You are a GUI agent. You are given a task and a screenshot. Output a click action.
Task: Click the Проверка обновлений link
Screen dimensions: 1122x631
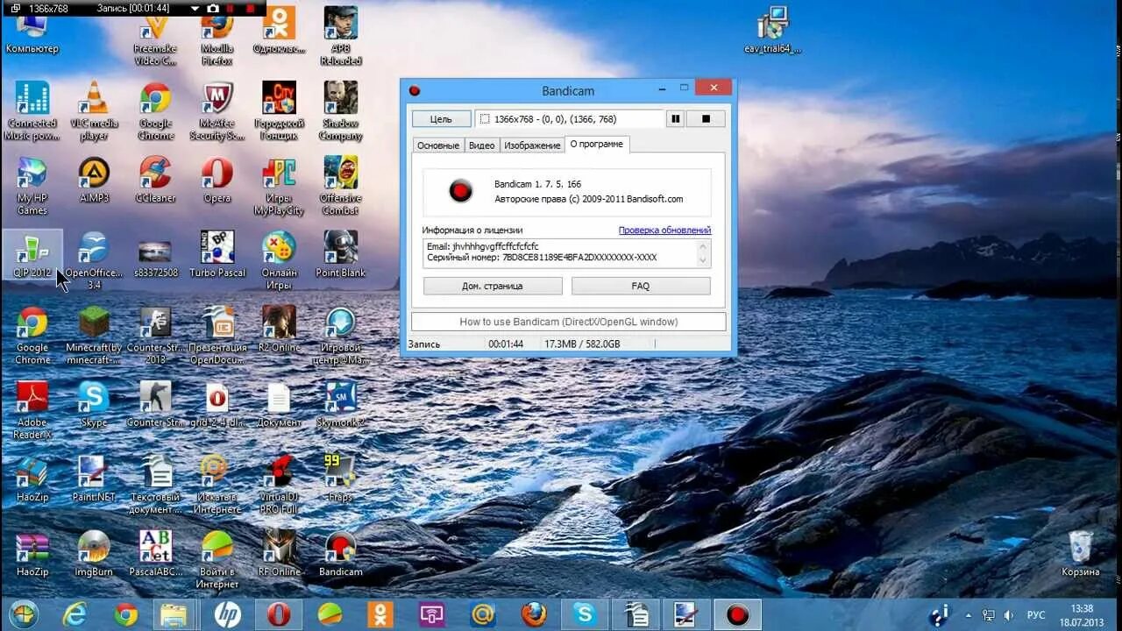(664, 230)
